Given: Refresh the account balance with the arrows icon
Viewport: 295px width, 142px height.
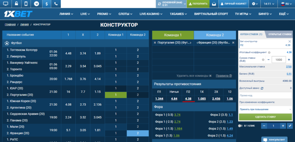Looking at the screenshot, I should coord(159,4).
